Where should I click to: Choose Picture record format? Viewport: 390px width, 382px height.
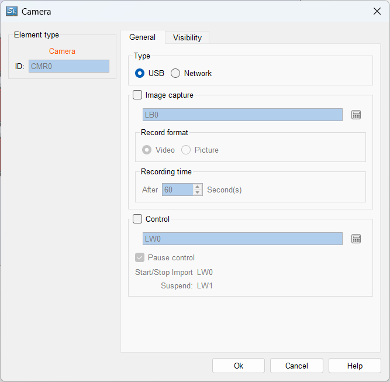coord(186,150)
